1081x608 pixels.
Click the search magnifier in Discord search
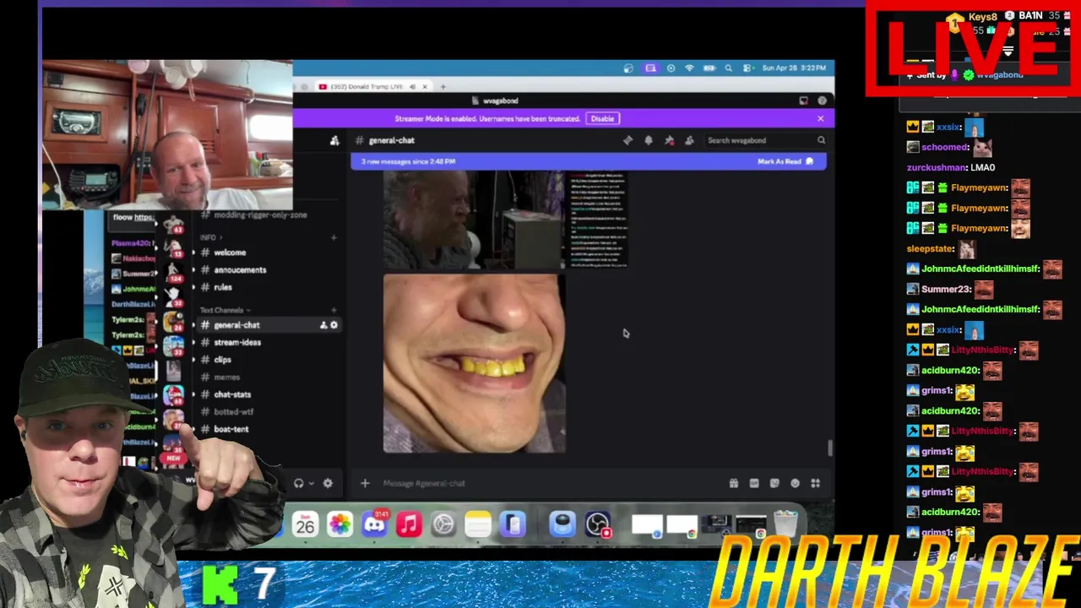[x=821, y=140]
